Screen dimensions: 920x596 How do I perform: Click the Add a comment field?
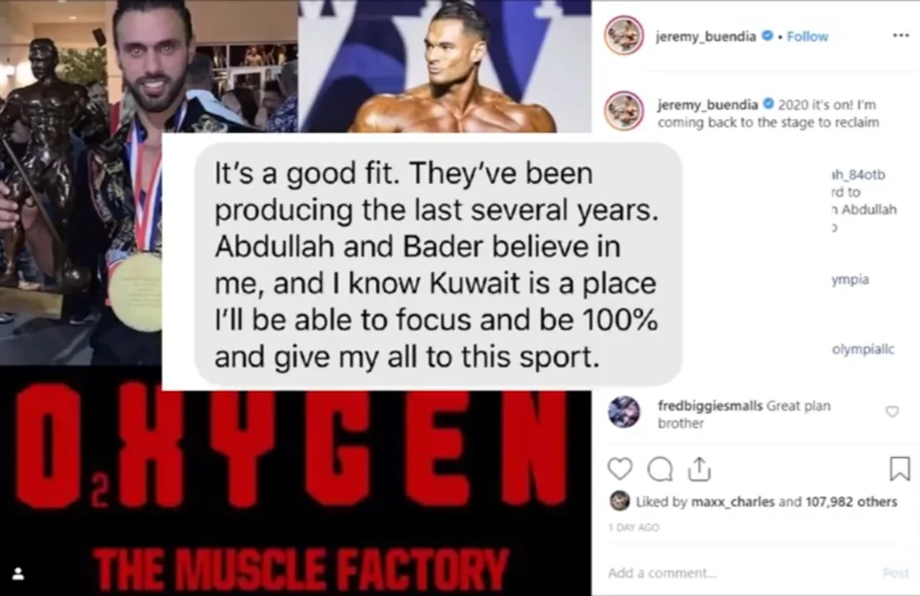[739, 573]
